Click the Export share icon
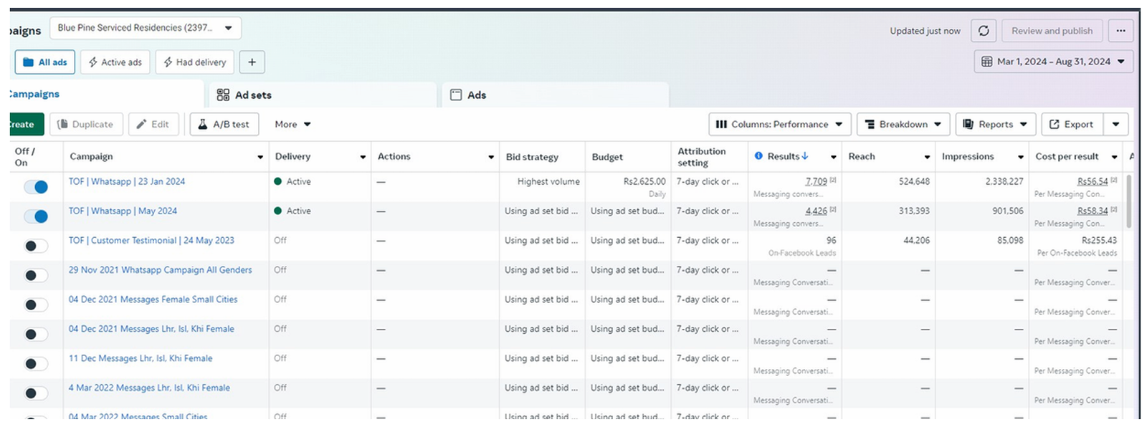The height and width of the screenshot is (427, 1147). click(1054, 124)
